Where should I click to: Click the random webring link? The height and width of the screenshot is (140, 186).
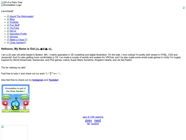tap(95, 124)
